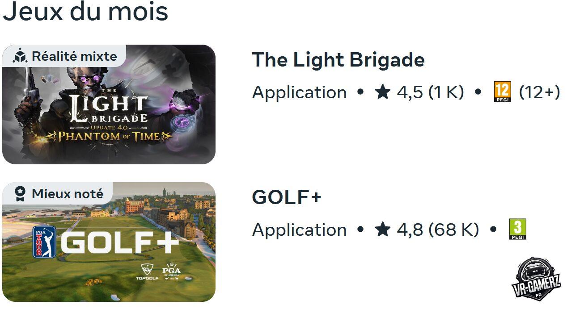Click the Réalité mixte cube icon
The image size is (567, 309).
pos(20,56)
